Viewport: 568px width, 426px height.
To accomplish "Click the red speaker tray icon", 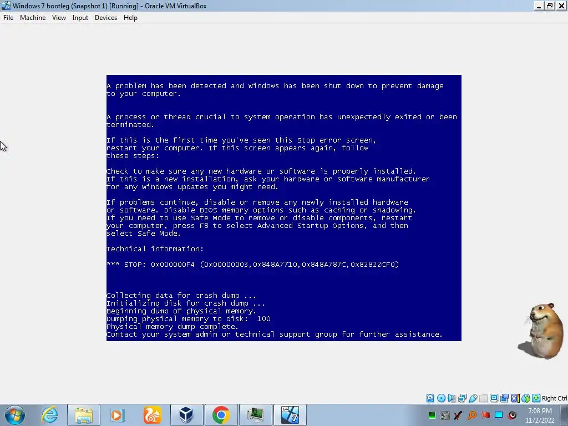I will pos(512,415).
